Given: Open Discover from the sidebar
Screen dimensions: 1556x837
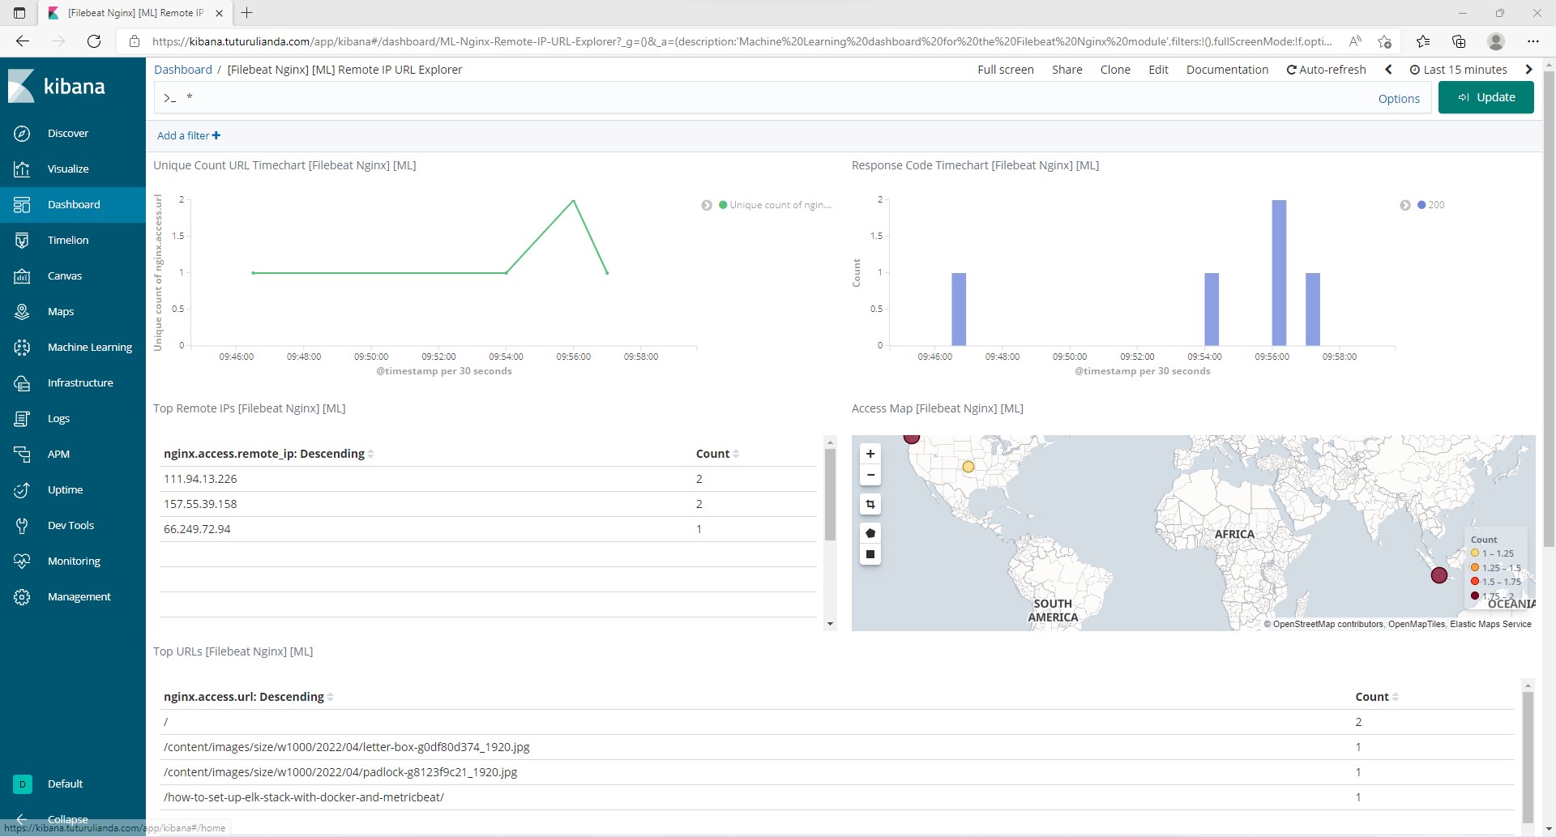Looking at the screenshot, I should coord(68,133).
